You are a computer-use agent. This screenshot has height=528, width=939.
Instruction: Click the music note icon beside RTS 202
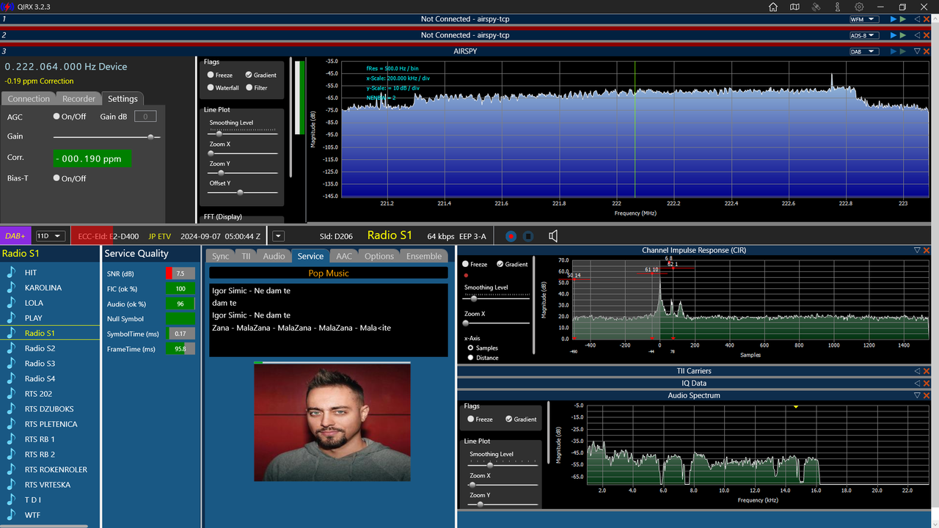click(11, 394)
